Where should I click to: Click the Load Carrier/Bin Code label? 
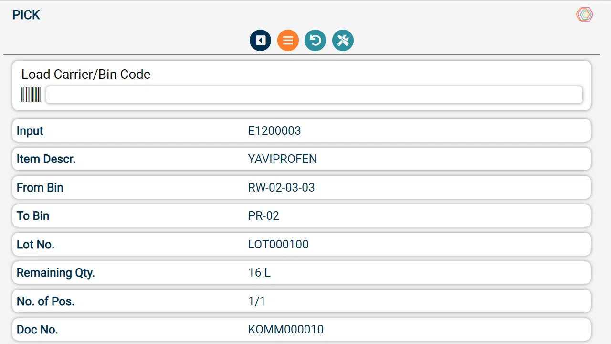86,74
